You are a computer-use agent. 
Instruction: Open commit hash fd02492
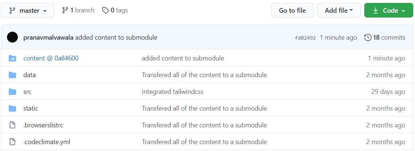(x=305, y=38)
